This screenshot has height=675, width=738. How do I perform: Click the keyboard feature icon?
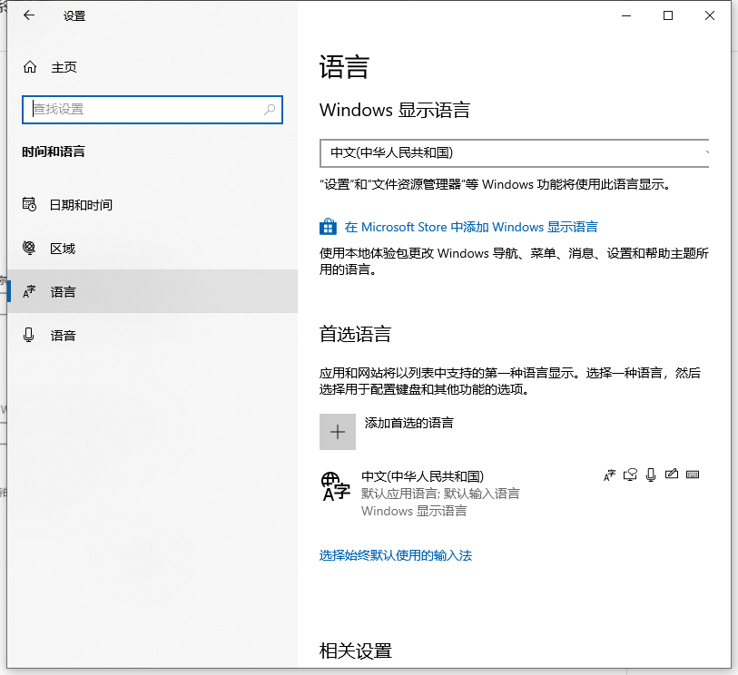point(693,474)
